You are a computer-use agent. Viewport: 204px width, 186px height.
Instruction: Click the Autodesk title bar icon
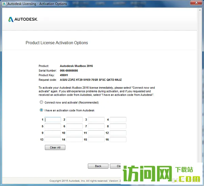point(4,4)
